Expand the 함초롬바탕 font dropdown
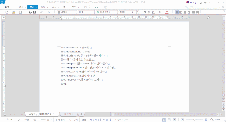226x122 pixels. [x=106, y=12]
